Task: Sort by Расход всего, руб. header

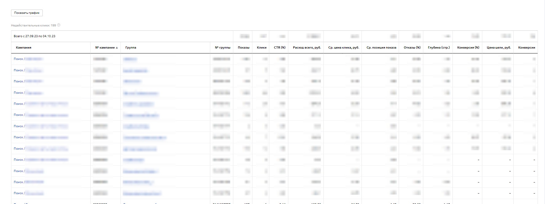Action: [x=307, y=48]
